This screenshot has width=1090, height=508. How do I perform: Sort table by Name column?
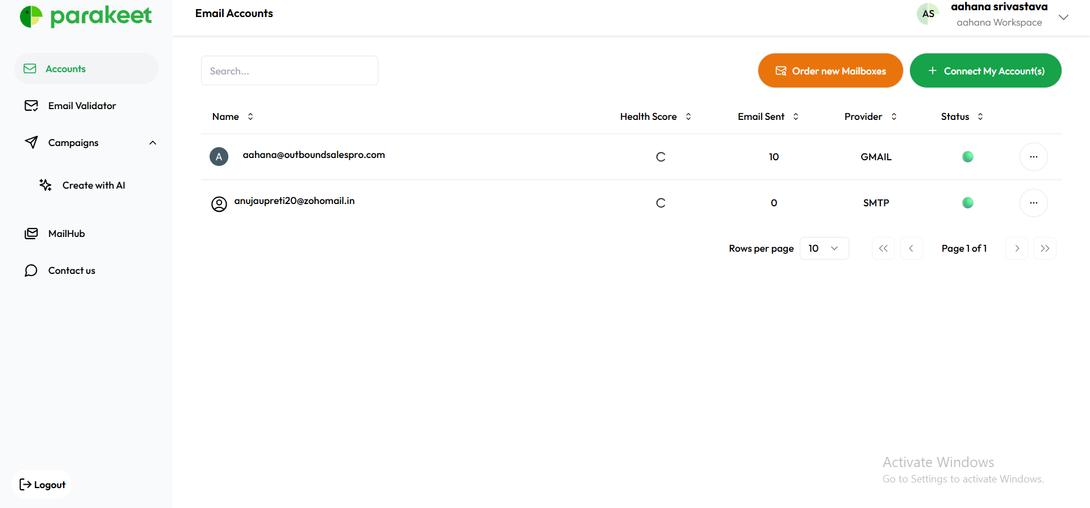pyautogui.click(x=250, y=116)
